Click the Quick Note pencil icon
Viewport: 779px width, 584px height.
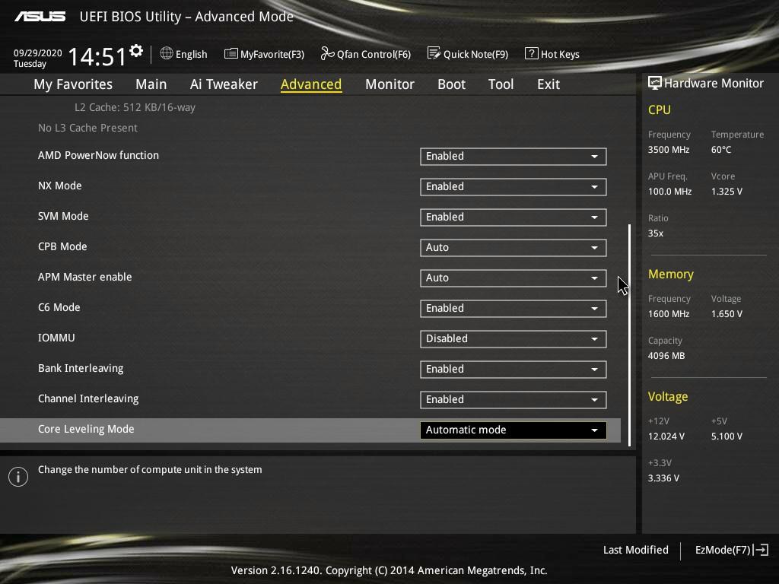click(x=434, y=53)
